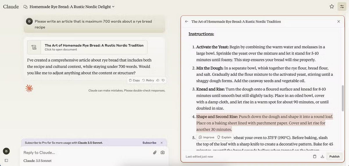Download the artifact document
The image size is (349, 166).
322,156
